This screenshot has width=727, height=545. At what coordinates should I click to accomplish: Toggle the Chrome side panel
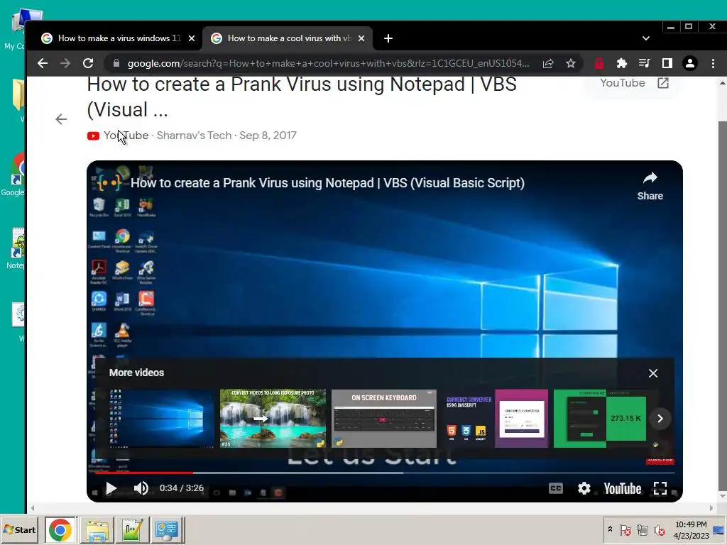pyautogui.click(x=667, y=63)
